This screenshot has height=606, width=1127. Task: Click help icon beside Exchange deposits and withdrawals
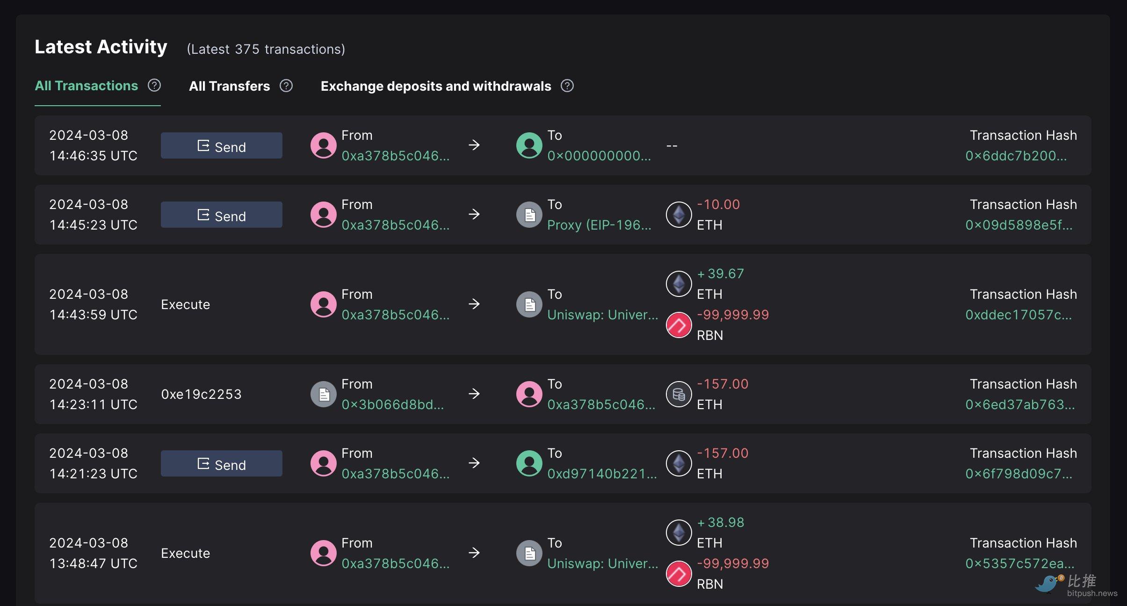point(567,86)
